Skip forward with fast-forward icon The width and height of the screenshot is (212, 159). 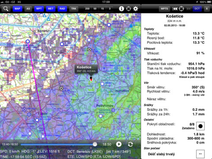(x=189, y=9)
